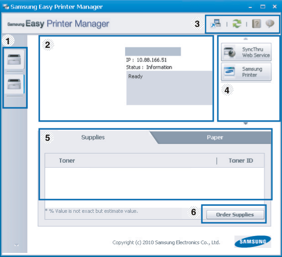Minimize the Easy Printer Manager window
Image resolution: width=282 pixels, height=257 pixels.
(250, 7)
